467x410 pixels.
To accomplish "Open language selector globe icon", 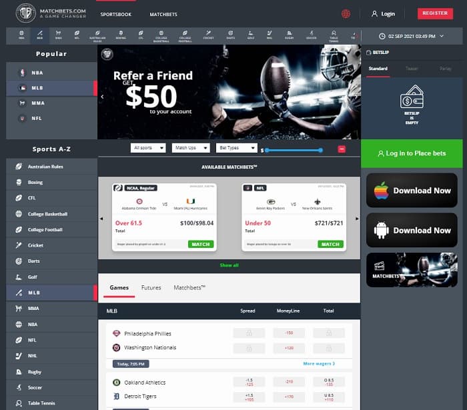I will click(x=346, y=14).
